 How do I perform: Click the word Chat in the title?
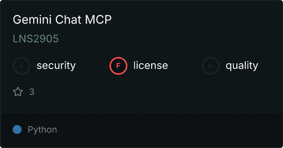tap(68, 19)
